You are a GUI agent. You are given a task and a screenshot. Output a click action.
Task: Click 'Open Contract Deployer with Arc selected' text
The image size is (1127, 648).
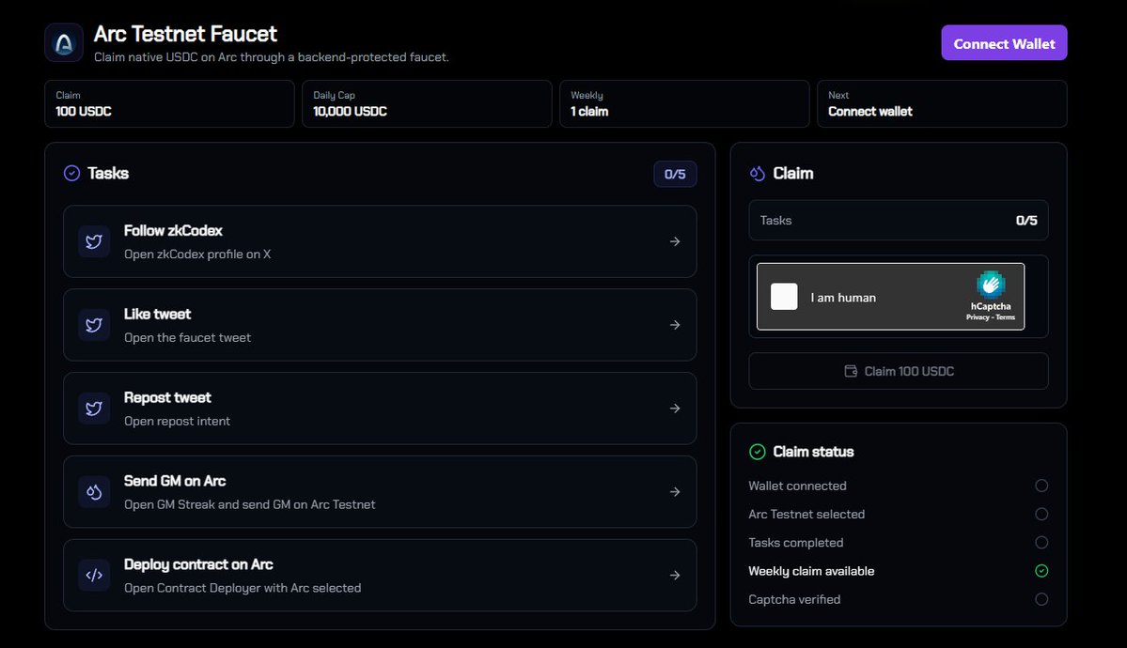coord(243,588)
